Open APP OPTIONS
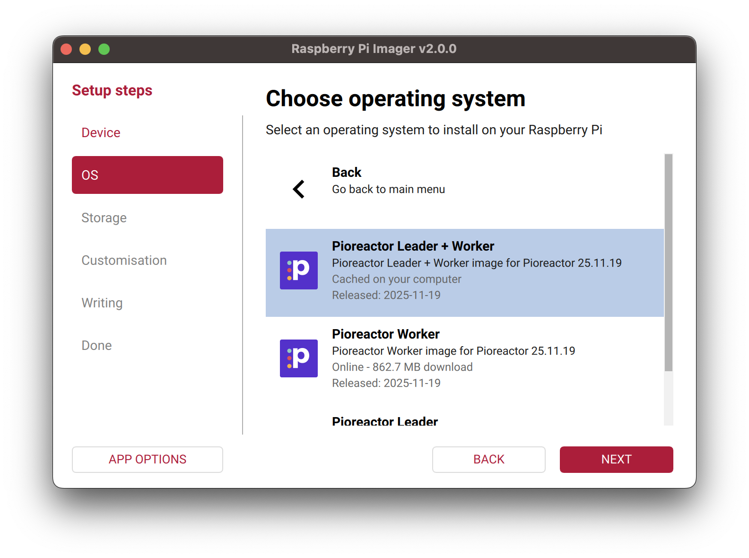The width and height of the screenshot is (749, 558). pos(147,460)
